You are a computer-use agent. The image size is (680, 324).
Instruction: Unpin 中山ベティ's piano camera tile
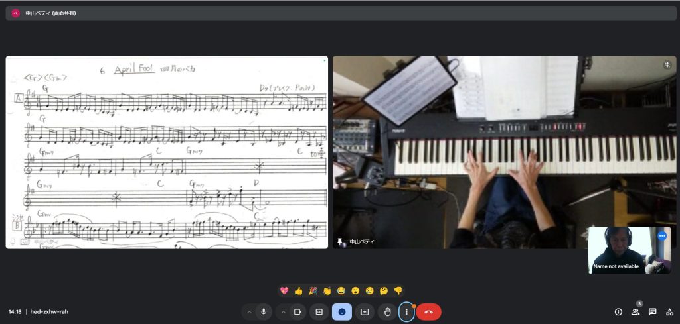(339, 241)
